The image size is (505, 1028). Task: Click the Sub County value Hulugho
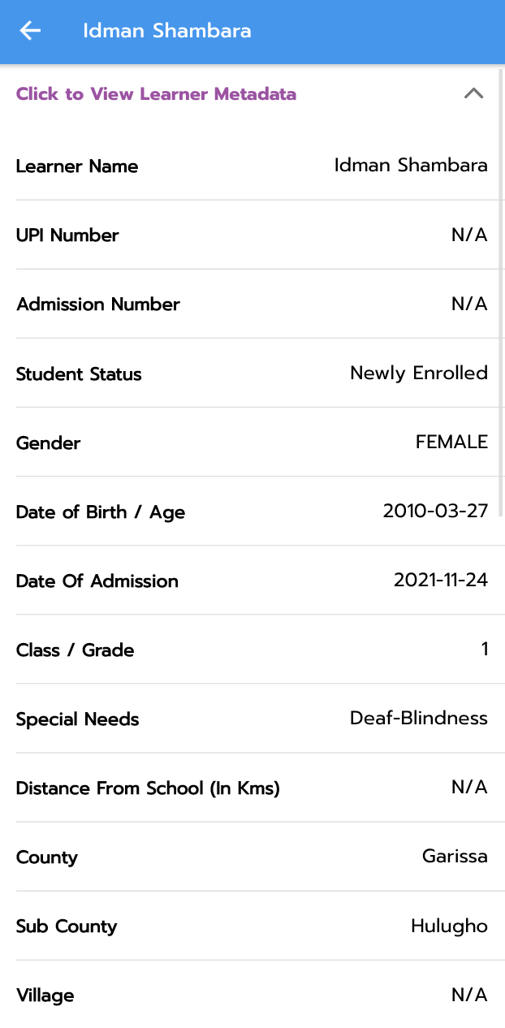449,925
